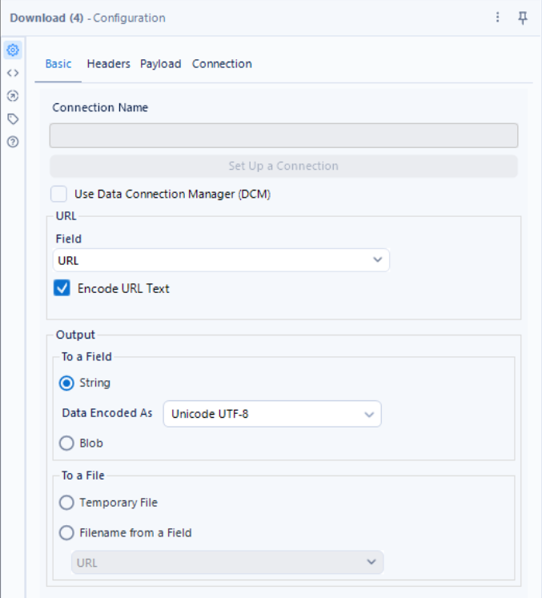This screenshot has height=598, width=542.
Task: Open the Navigation icon in the sidebar
Action: 13,96
